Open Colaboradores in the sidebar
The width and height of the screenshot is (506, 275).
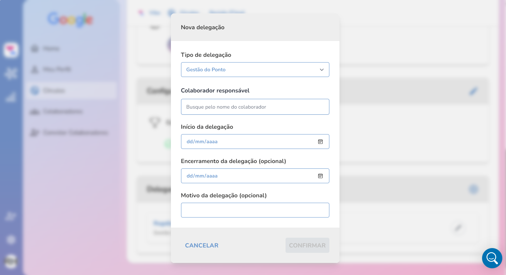click(57, 112)
